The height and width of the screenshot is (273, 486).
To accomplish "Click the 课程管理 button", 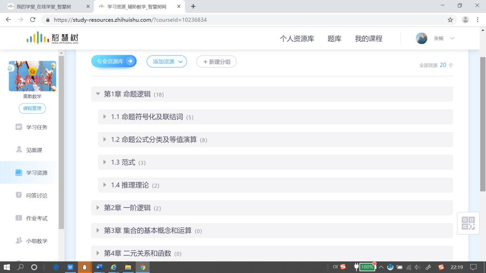I will tap(32, 108).
